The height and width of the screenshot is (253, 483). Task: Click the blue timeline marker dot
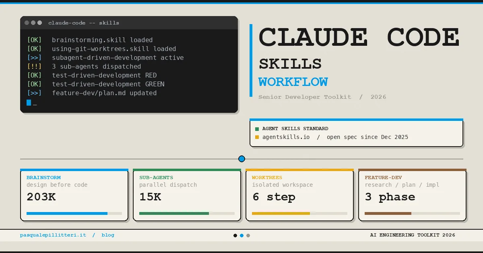(242, 159)
